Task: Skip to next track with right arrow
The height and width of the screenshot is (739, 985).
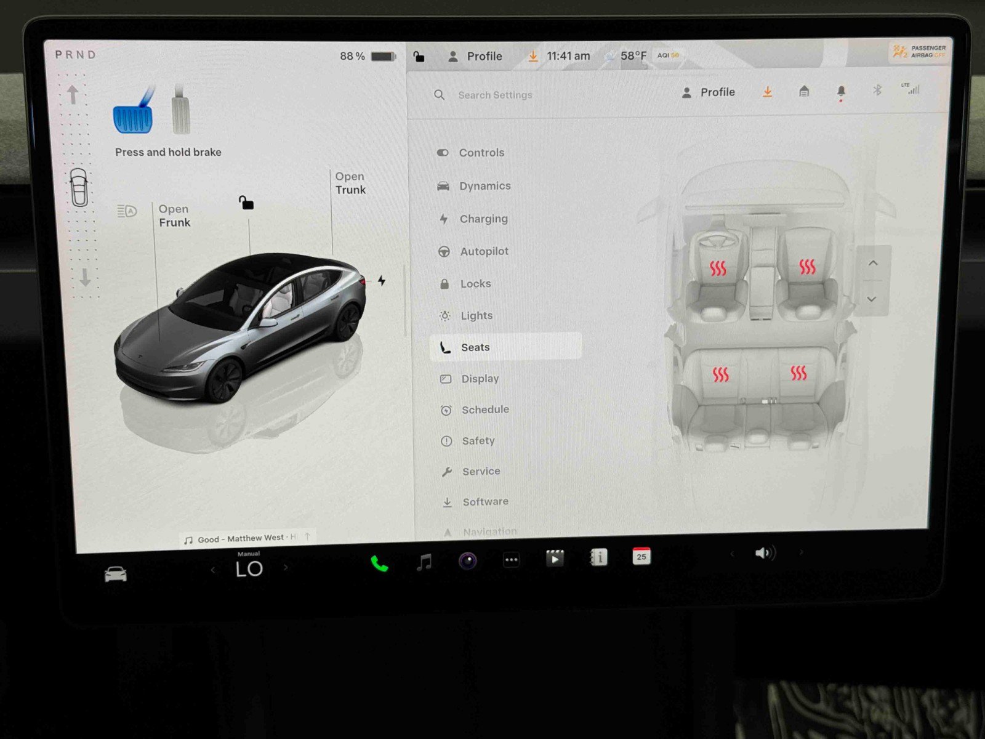Action: tap(802, 553)
